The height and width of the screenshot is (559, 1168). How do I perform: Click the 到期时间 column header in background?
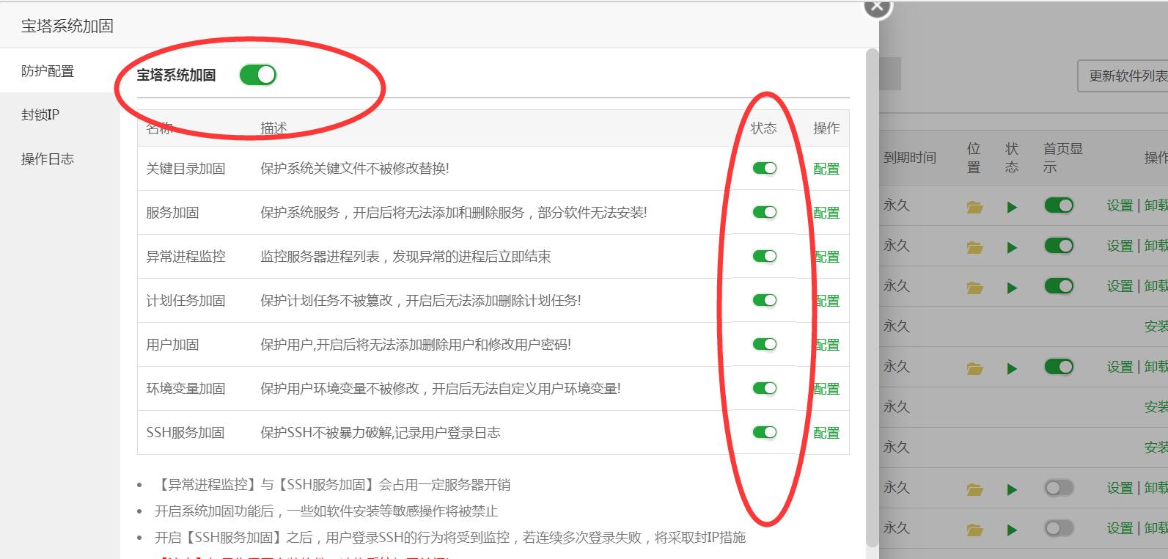click(x=909, y=158)
